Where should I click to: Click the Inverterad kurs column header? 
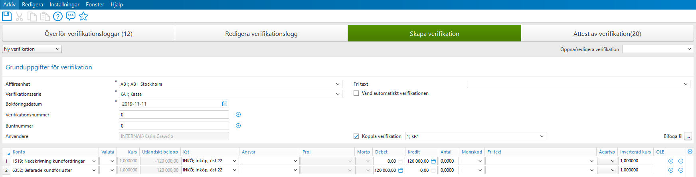click(635, 152)
